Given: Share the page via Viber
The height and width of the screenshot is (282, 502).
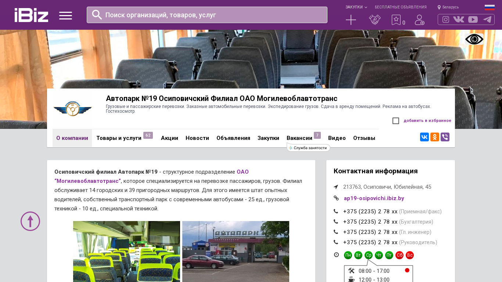Looking at the screenshot, I should tap(445, 137).
